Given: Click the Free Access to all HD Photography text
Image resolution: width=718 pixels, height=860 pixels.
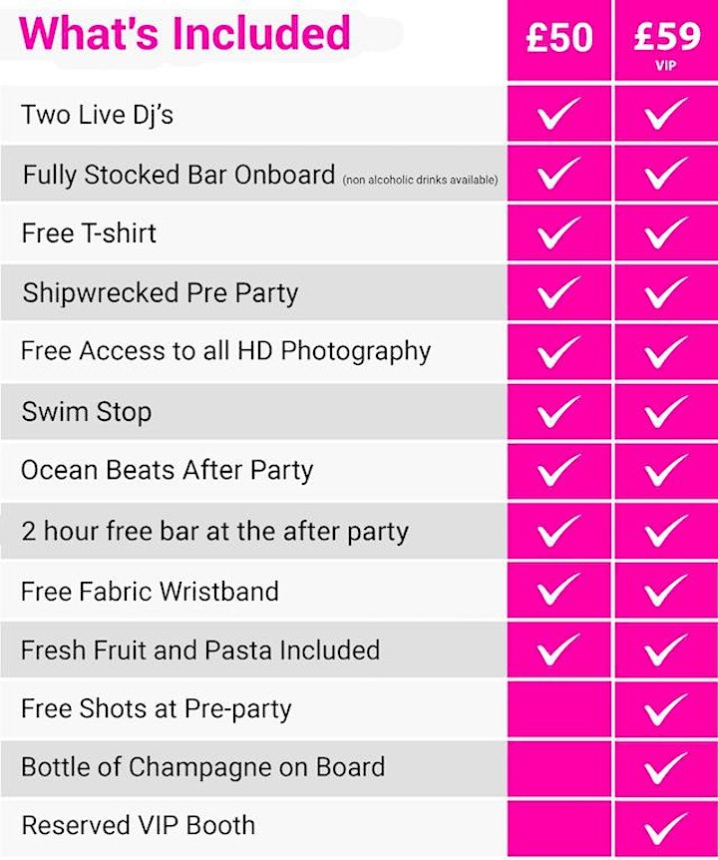Looking at the screenshot, I should (225, 351).
